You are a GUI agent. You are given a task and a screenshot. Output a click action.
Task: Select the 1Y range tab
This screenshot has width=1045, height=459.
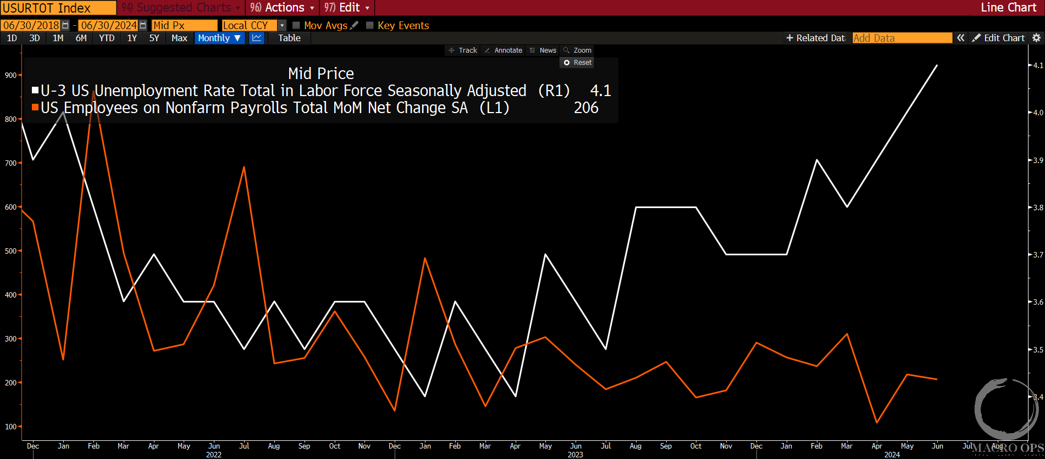coord(132,38)
